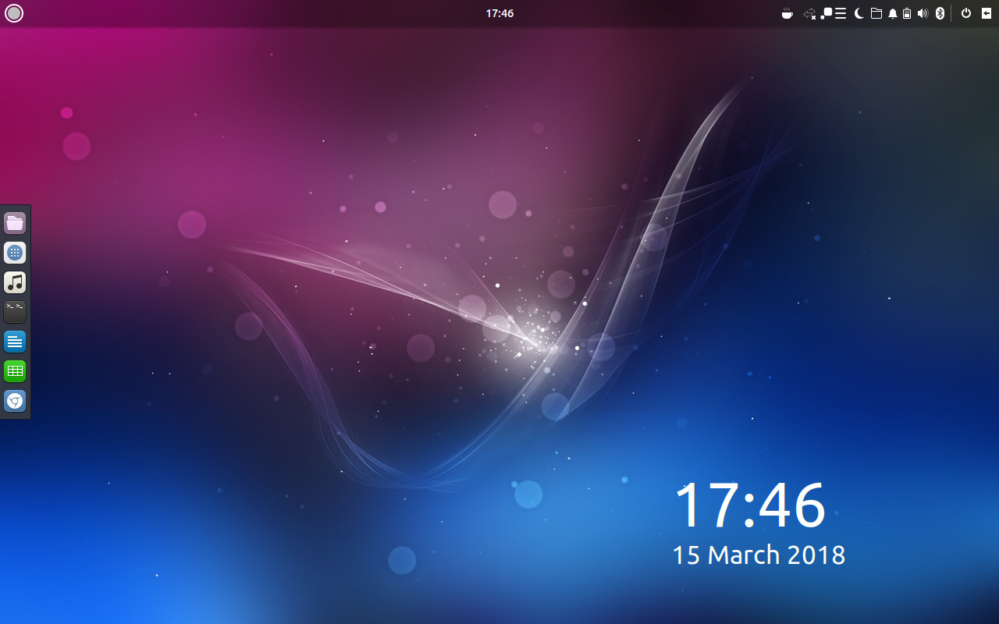Open the Budgie menu circle button
Viewport: 999px width, 624px height.
(14, 13)
